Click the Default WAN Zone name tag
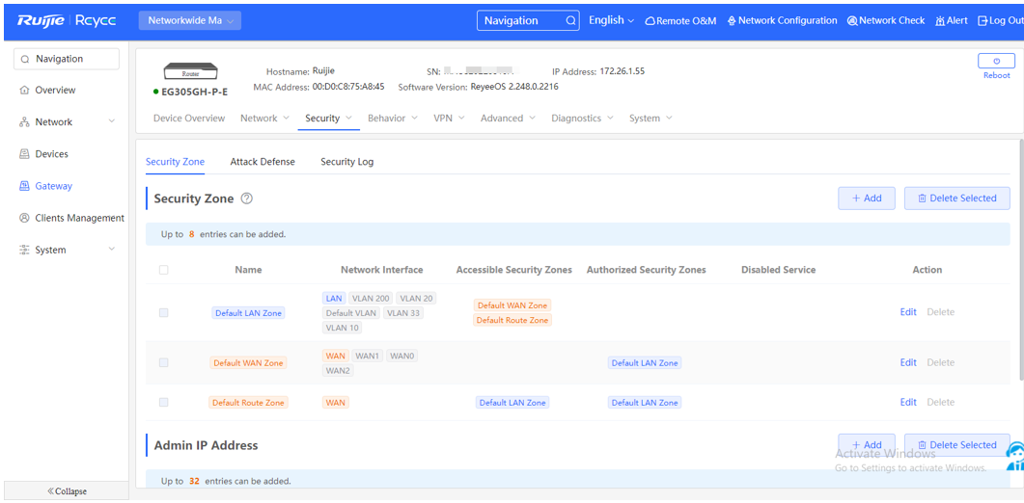This screenshot has width=1024, height=503. tap(248, 362)
